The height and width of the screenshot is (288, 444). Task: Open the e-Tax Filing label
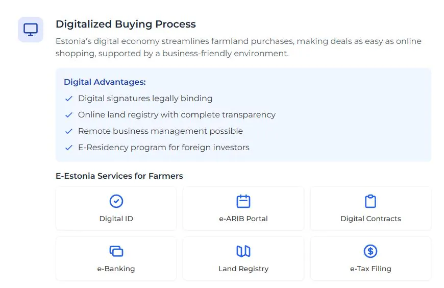click(371, 269)
